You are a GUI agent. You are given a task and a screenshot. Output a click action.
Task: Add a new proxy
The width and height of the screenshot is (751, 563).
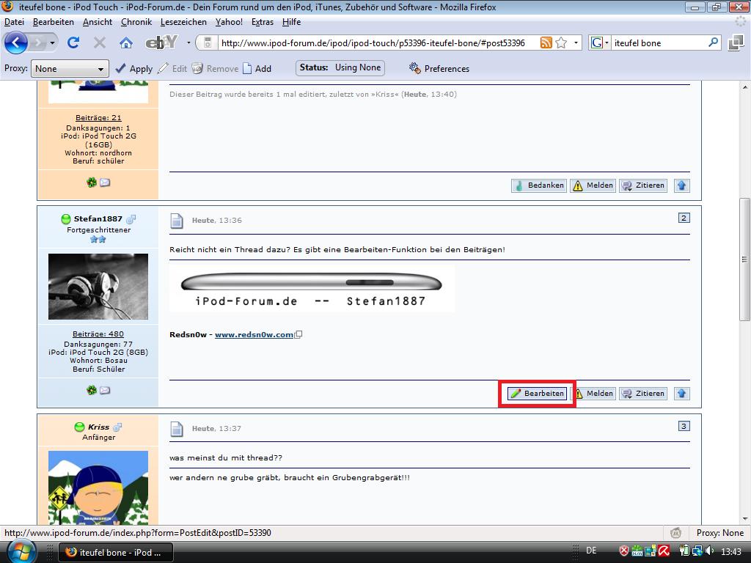pos(257,68)
